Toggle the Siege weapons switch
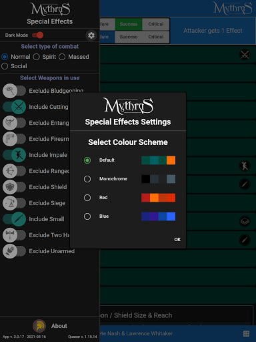256x342 pixels. (14, 203)
